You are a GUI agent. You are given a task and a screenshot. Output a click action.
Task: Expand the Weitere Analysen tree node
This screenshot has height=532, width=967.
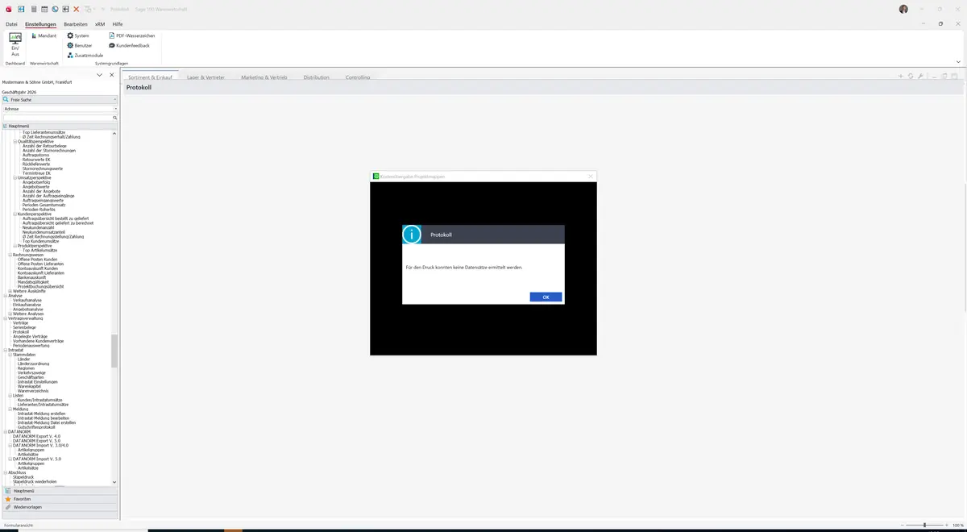[x=10, y=314]
